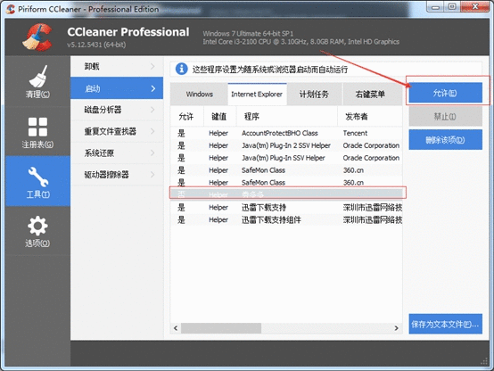Click the chevron next to 重复文件查找器
The image size is (494, 371).
point(152,131)
